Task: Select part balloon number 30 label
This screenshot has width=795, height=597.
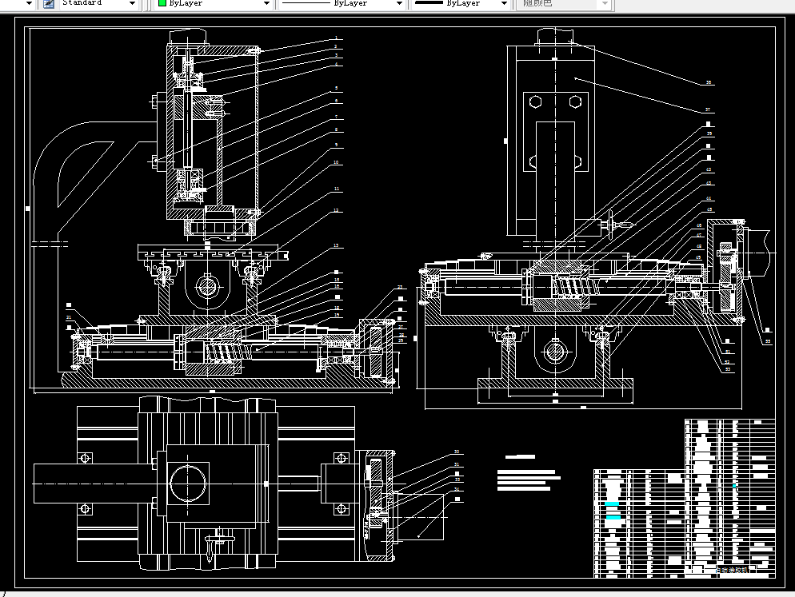Action: click(457, 452)
